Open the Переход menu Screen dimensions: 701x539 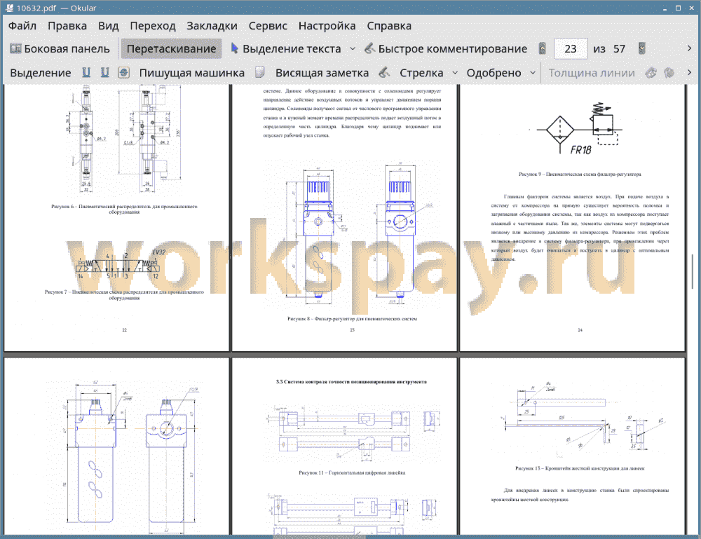pyautogui.click(x=152, y=26)
